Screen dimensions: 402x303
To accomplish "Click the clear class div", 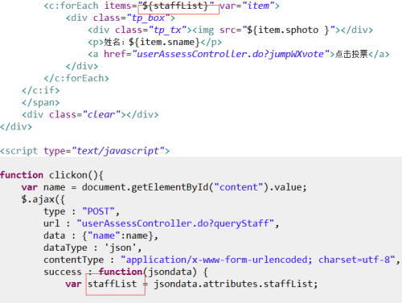I will (x=90, y=115).
